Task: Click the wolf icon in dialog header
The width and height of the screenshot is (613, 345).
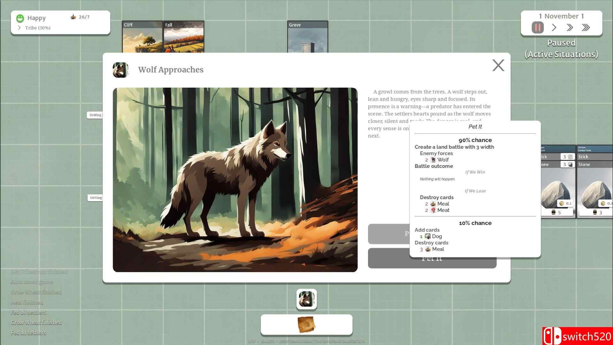Action: click(120, 70)
